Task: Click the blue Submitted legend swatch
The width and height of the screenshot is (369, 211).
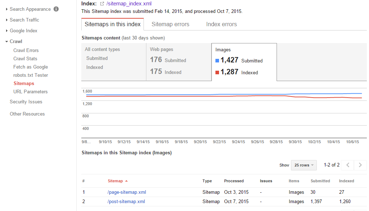Action: coord(217,61)
